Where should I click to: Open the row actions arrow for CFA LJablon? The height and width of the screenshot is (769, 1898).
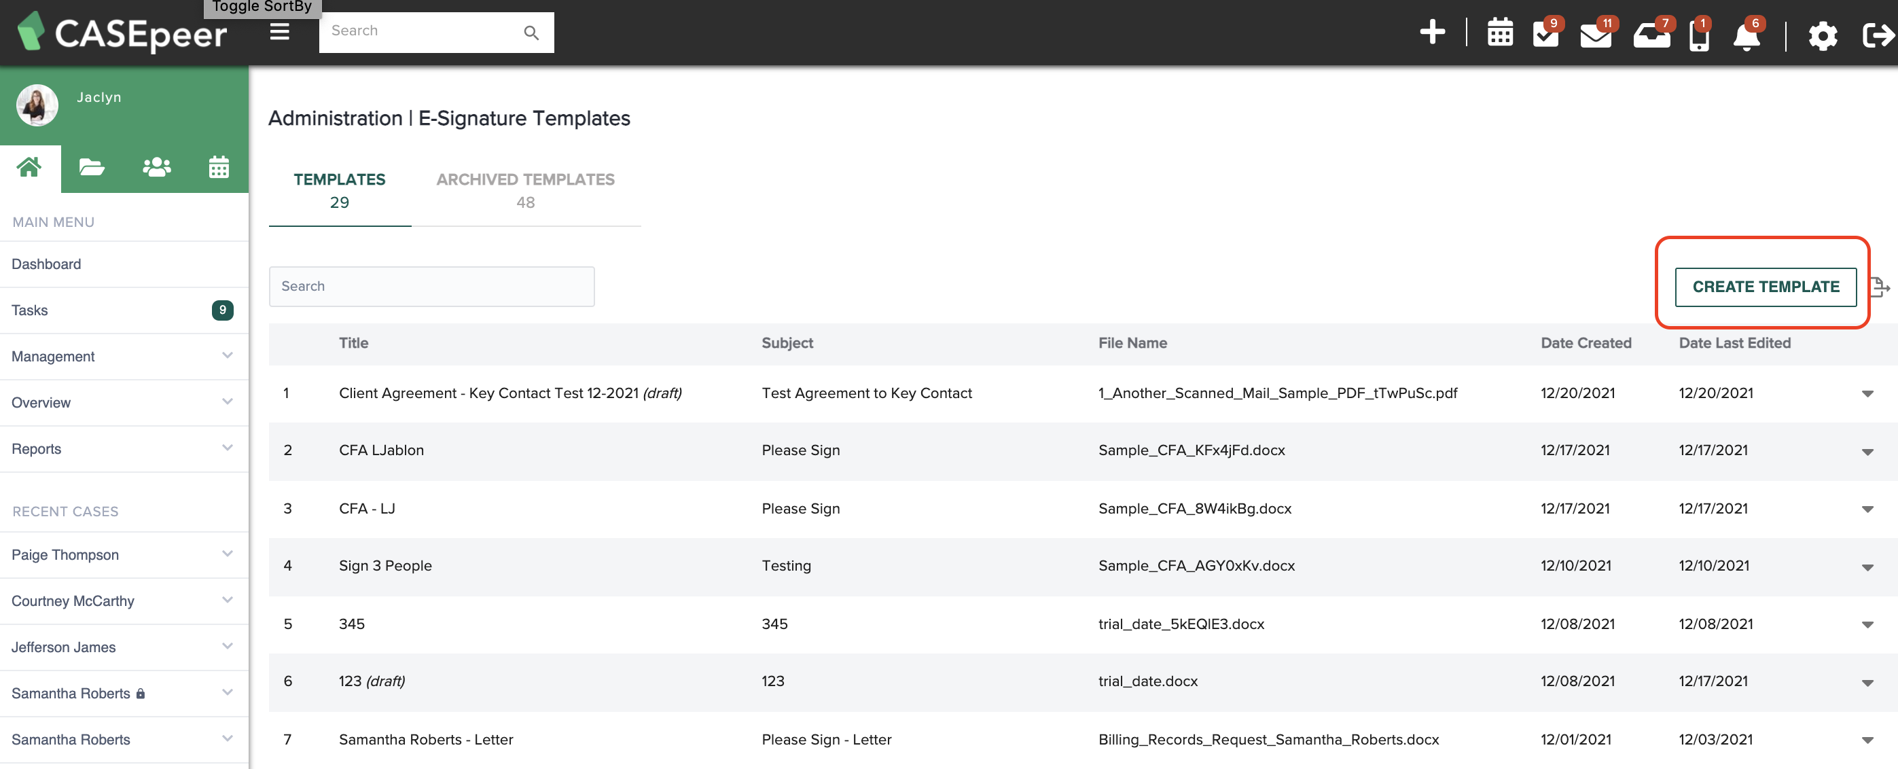[x=1869, y=451]
